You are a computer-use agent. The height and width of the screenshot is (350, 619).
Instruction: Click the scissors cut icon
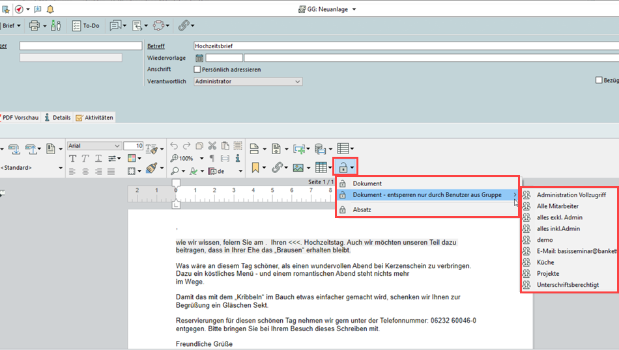[x=212, y=146]
